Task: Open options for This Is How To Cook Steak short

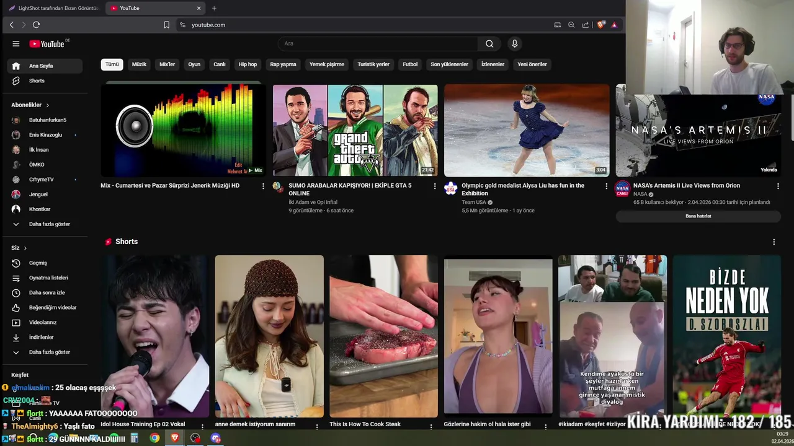Action: coord(431,426)
